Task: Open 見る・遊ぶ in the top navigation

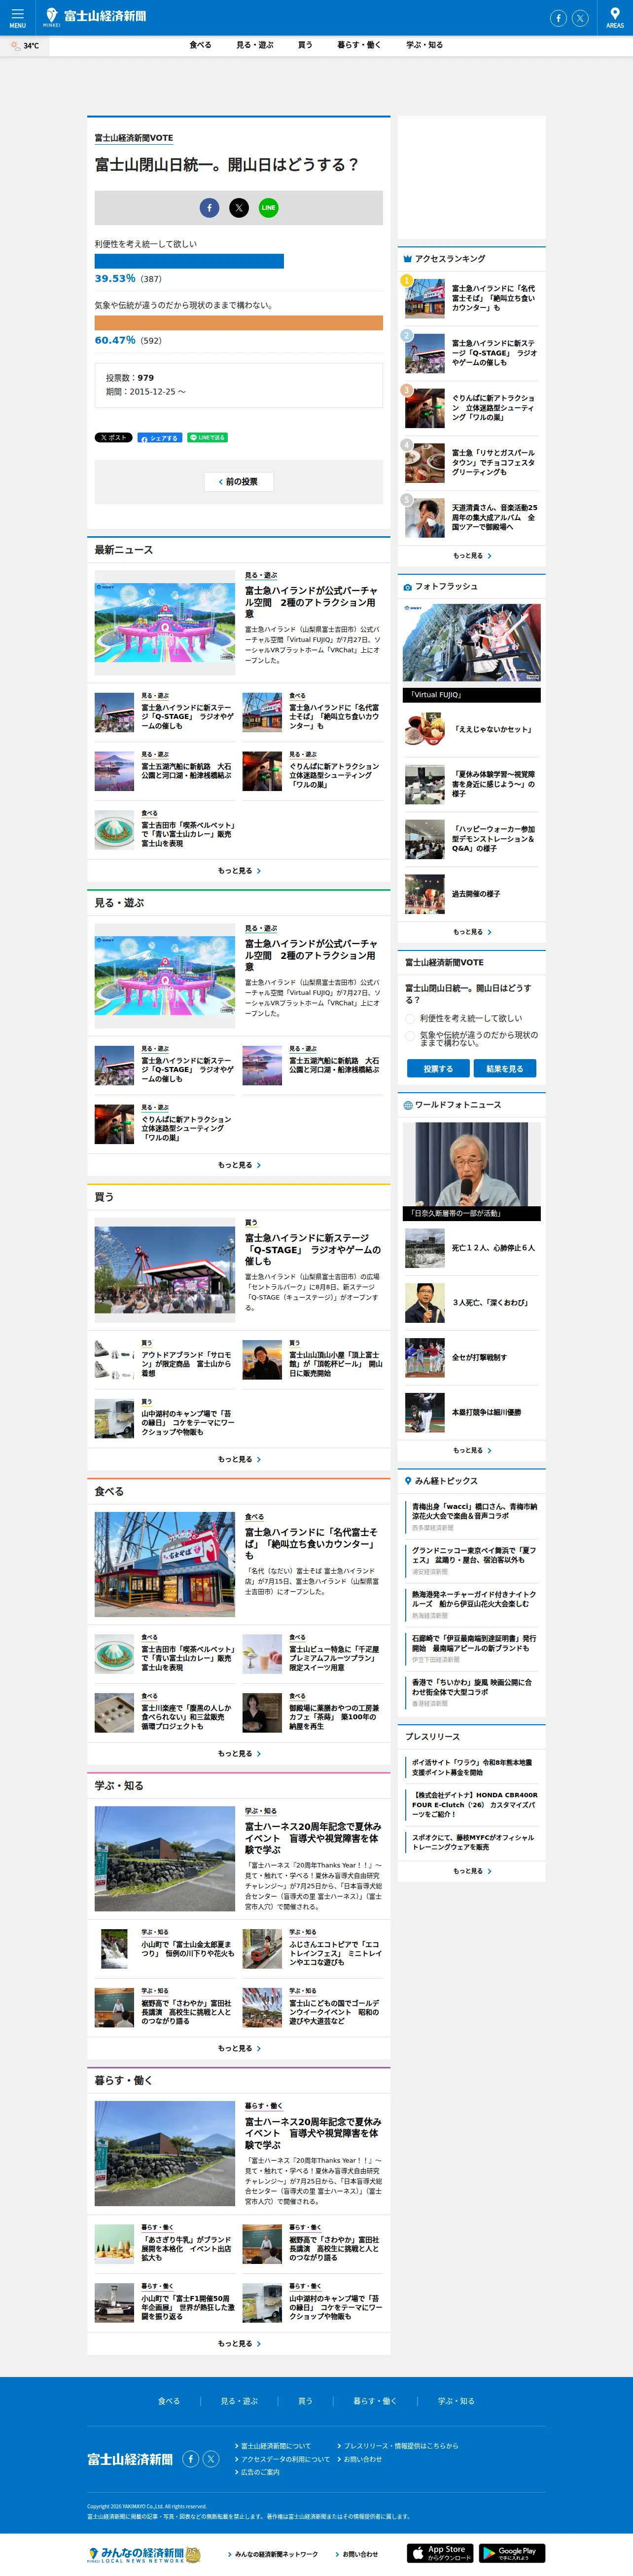Action: 254,45
